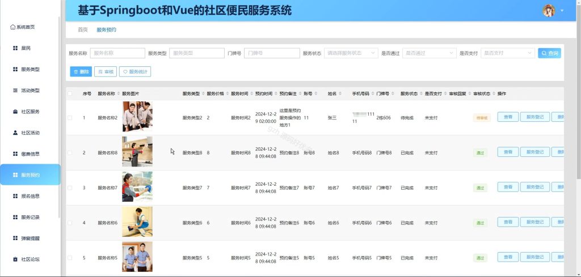Click 查看 for row 服务名称7

tap(508, 187)
